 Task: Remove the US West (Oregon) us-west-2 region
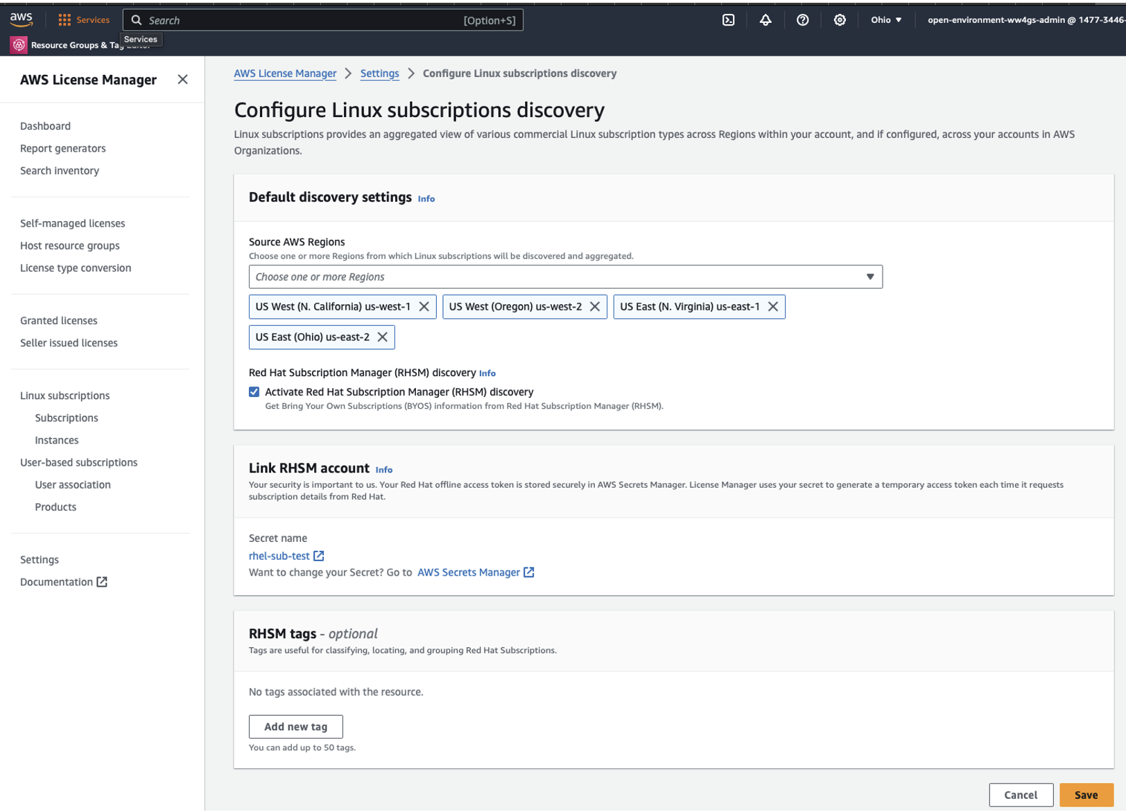pyautogui.click(x=594, y=306)
